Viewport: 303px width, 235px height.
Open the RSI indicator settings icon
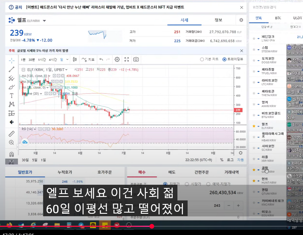[44, 129]
